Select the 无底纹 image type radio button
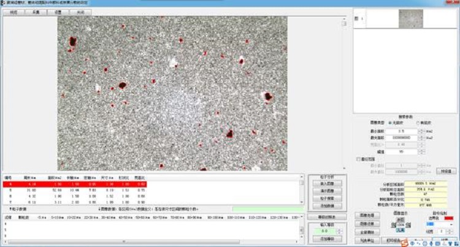 [x=391, y=123]
